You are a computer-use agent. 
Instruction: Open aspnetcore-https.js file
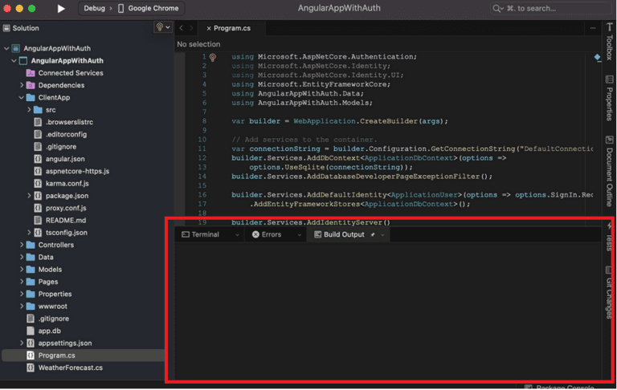77,172
